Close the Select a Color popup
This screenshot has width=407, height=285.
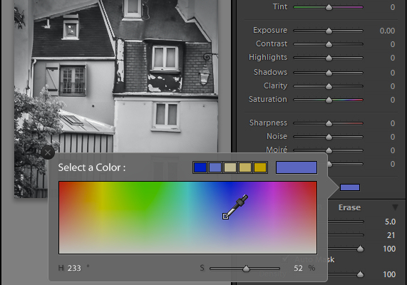[x=48, y=152]
